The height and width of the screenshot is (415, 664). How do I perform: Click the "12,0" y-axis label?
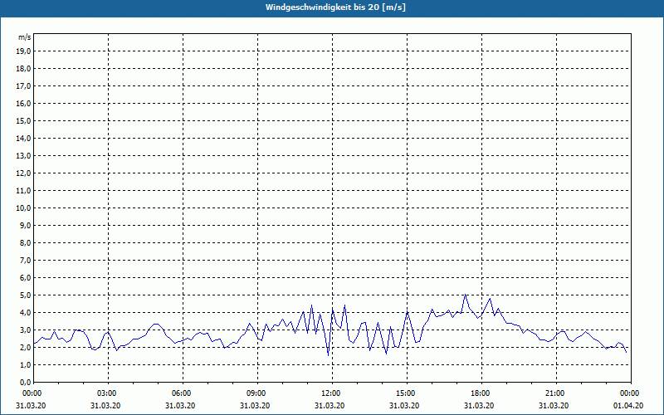click(x=23, y=173)
